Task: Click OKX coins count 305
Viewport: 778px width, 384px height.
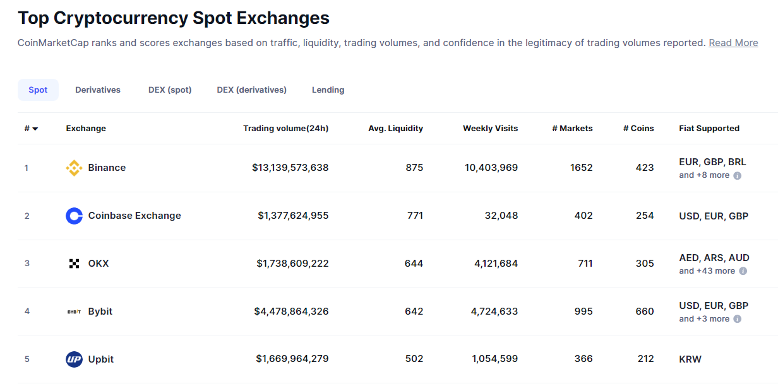Action: coord(645,264)
